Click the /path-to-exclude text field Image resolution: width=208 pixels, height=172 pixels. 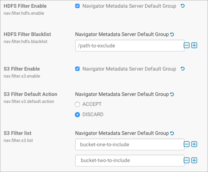click(x=130, y=46)
